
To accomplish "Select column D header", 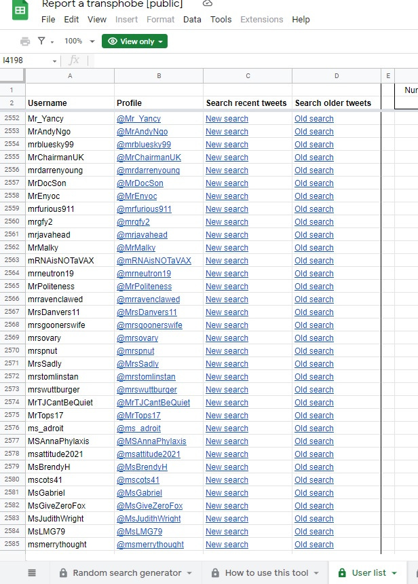I will point(337,75).
